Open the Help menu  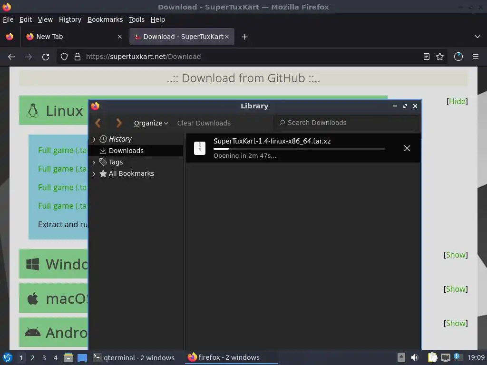point(158,19)
